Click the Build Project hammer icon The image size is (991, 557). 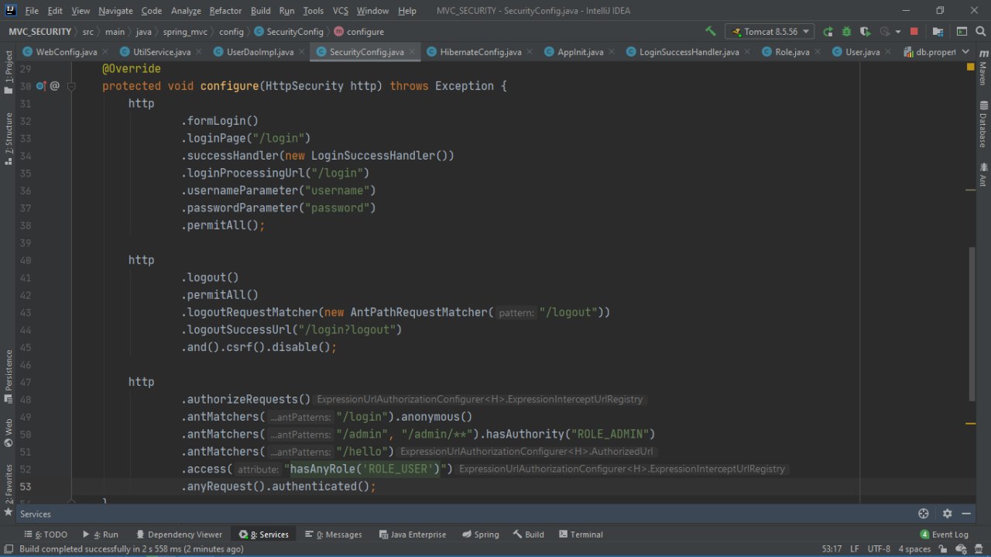(711, 32)
